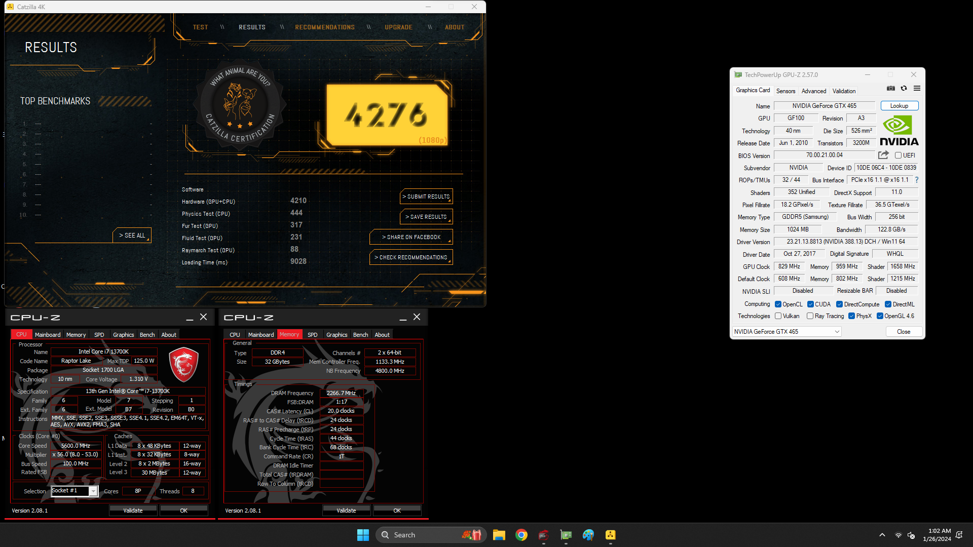The height and width of the screenshot is (547, 973).
Task: Click GPU-Z refresh icon
Action: (904, 88)
